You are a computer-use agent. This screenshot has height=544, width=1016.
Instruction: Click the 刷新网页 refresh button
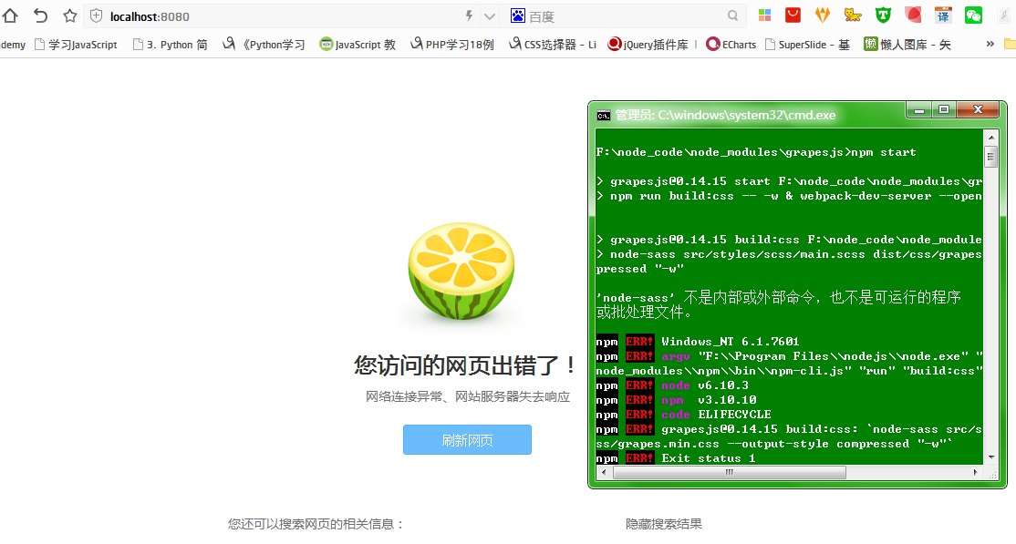click(467, 439)
